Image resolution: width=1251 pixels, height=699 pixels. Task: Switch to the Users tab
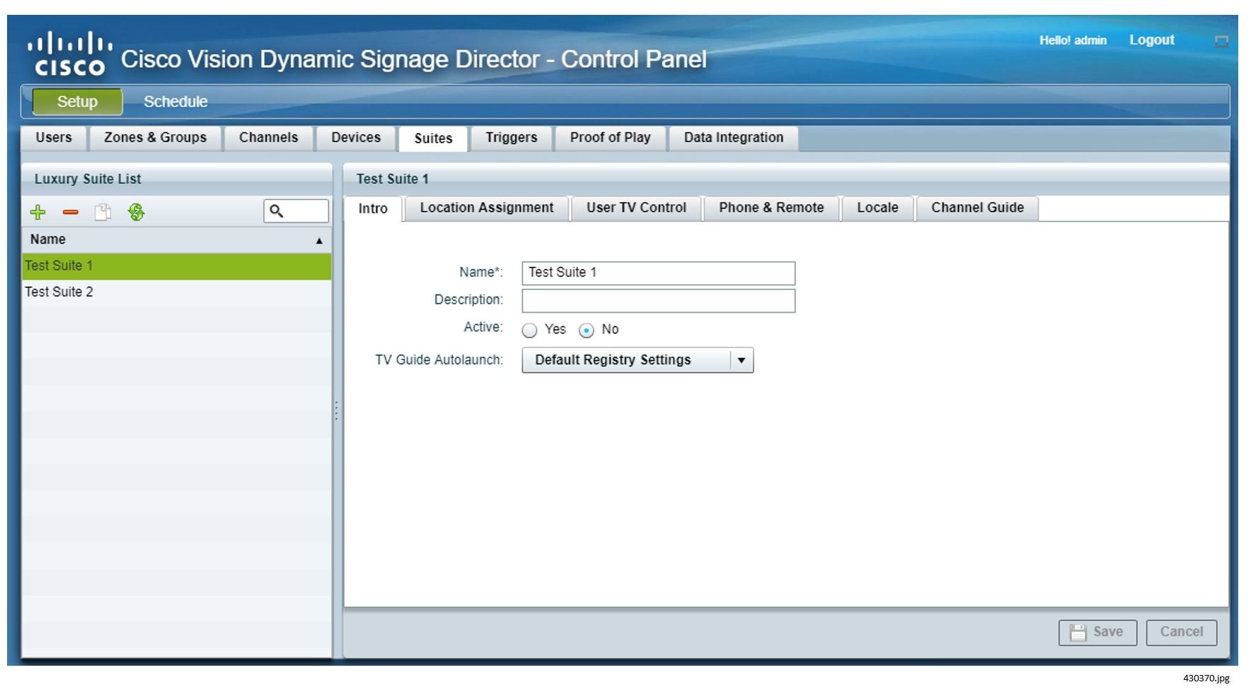coord(54,138)
